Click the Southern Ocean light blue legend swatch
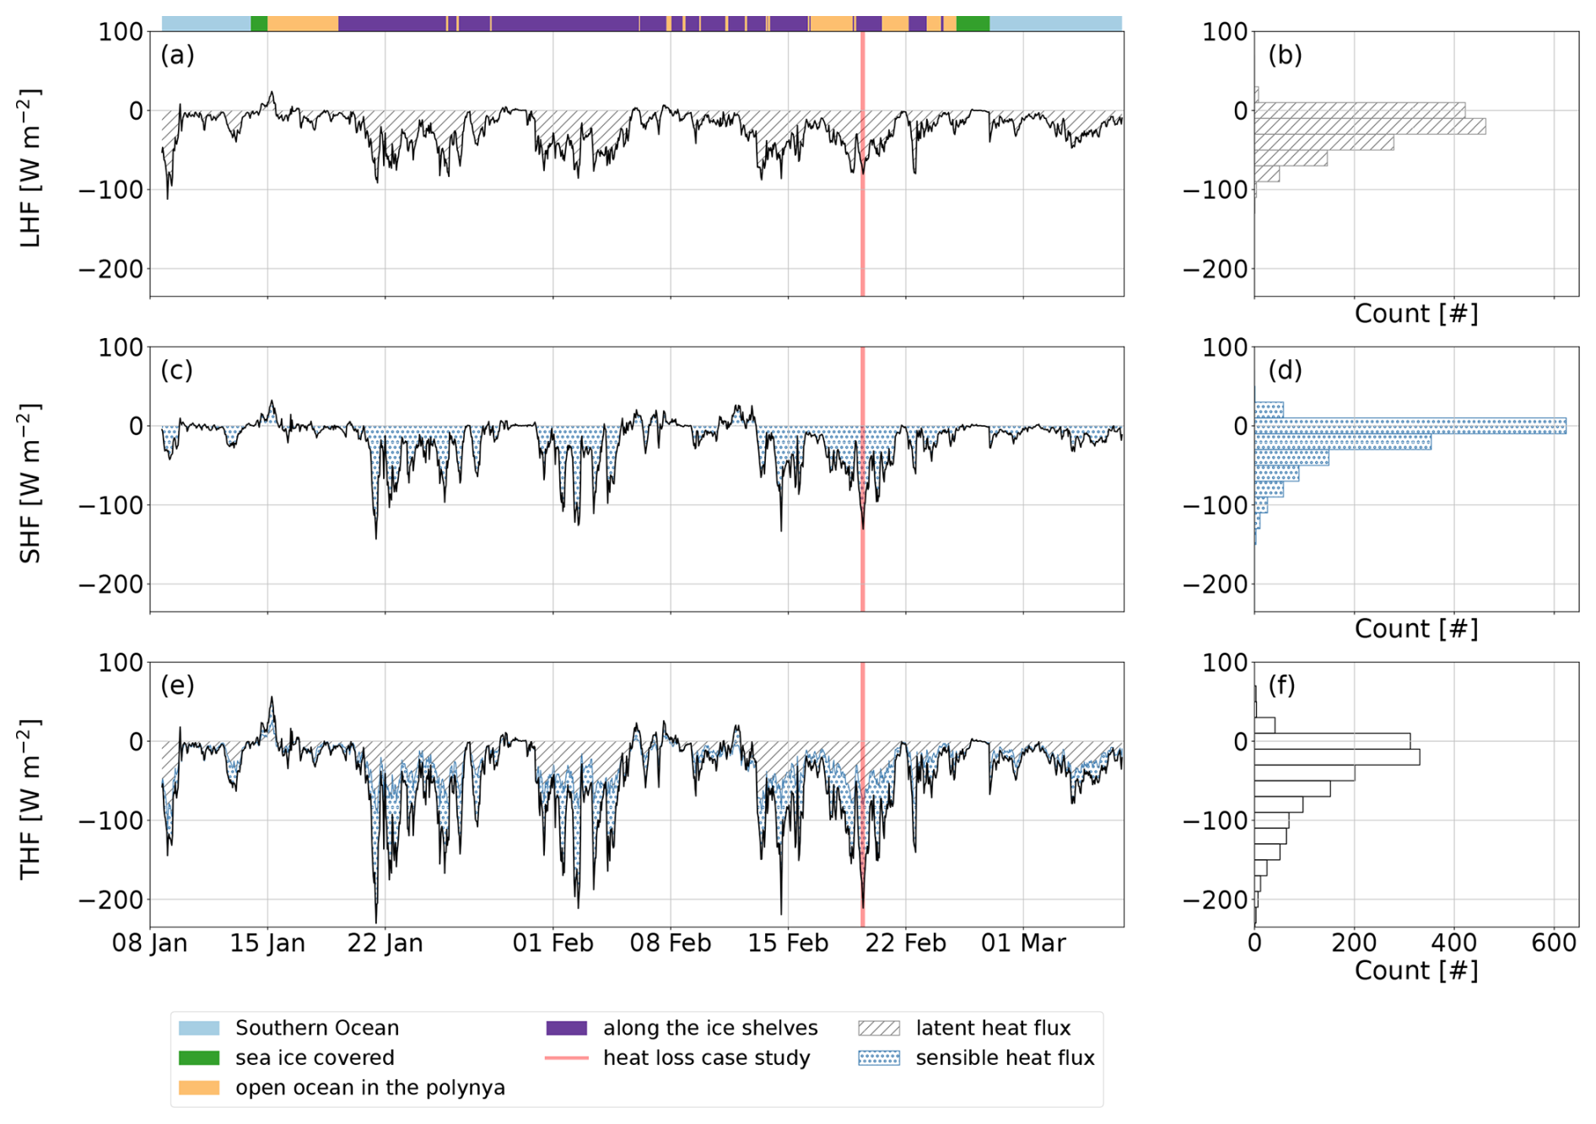The image size is (1596, 1124). (x=199, y=1028)
